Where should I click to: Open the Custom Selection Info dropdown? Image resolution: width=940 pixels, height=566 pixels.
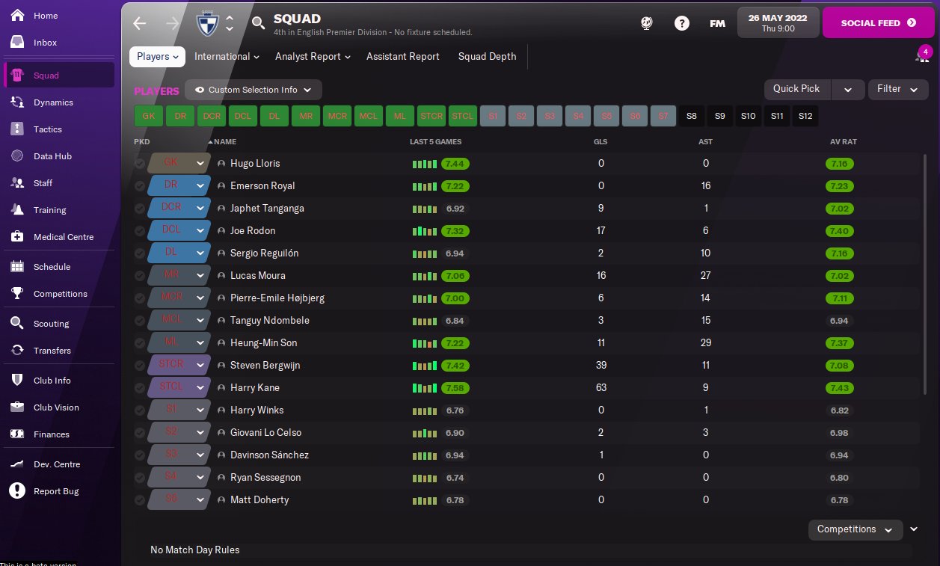click(254, 90)
